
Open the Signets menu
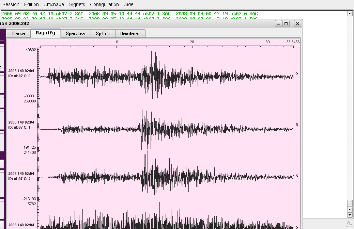click(77, 4)
